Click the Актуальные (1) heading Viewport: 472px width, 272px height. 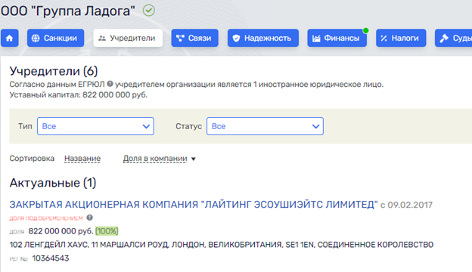[53, 183]
